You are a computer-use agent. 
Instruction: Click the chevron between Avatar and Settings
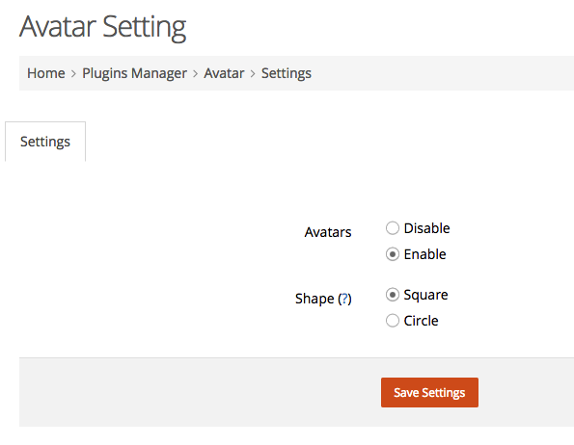point(253,74)
